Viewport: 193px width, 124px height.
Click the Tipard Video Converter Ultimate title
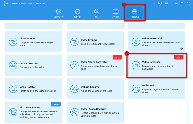[28, 4]
